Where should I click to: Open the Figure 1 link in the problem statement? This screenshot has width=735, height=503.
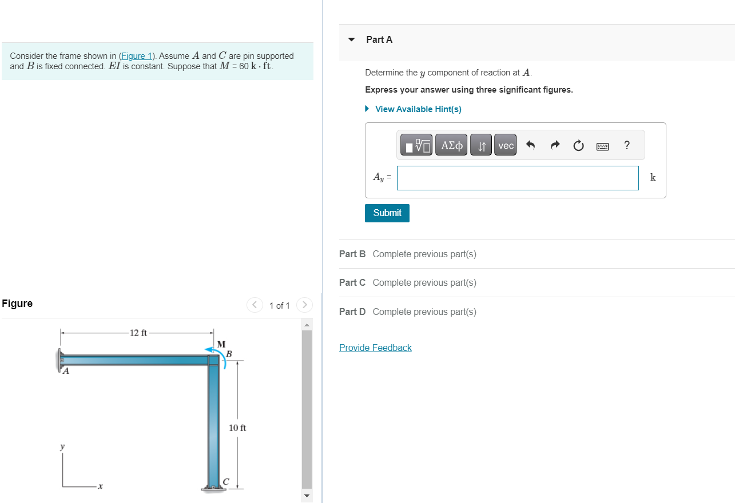point(136,55)
